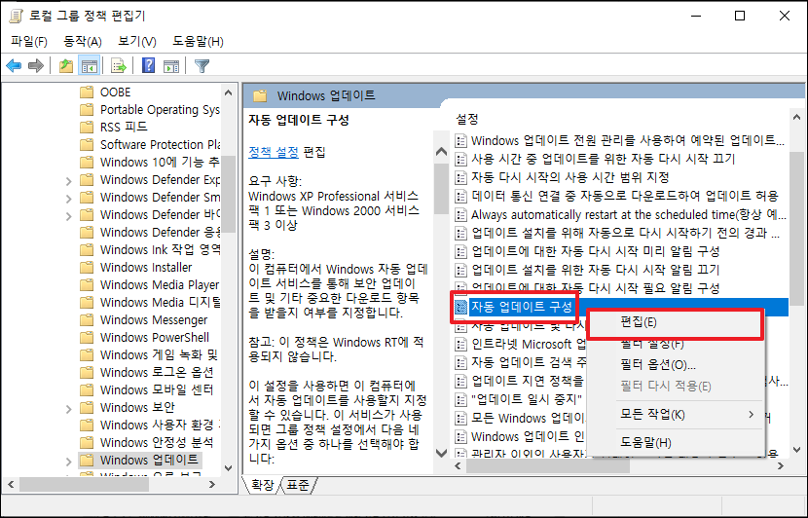Click the policy icon beside 업데이트 지연 정책

coord(461,381)
